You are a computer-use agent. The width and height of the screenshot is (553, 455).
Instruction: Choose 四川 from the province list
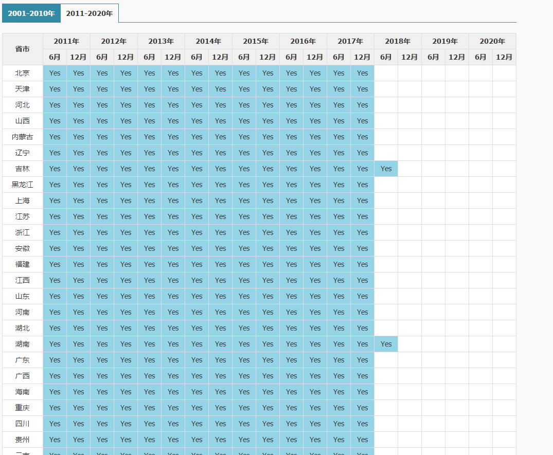(22, 424)
